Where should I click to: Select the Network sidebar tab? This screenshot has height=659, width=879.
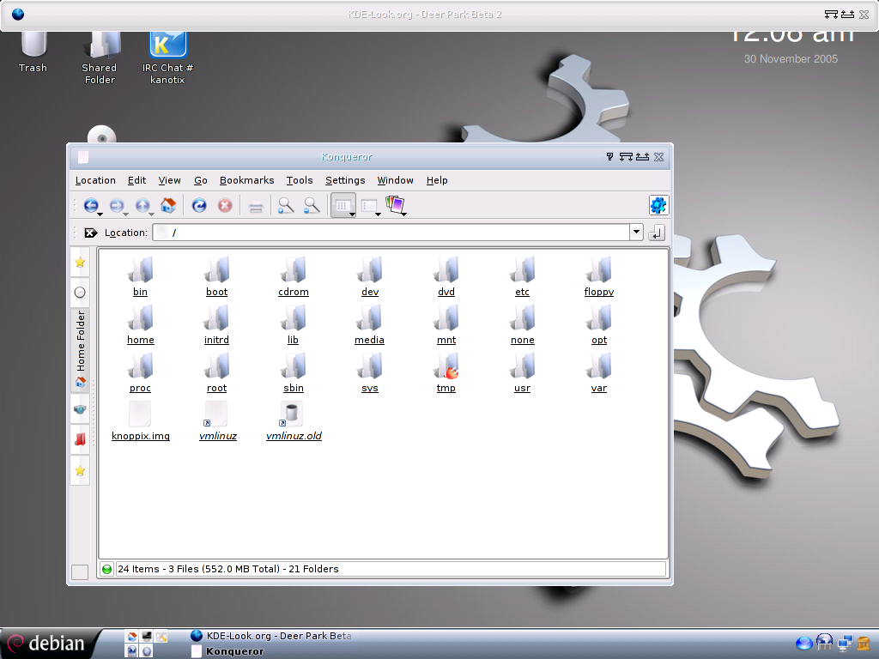80,409
